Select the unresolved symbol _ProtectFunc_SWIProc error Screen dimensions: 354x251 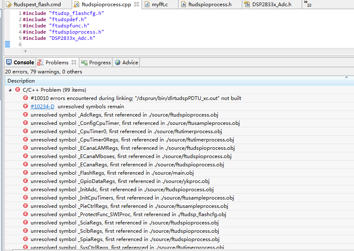pyautogui.click(x=179, y=214)
